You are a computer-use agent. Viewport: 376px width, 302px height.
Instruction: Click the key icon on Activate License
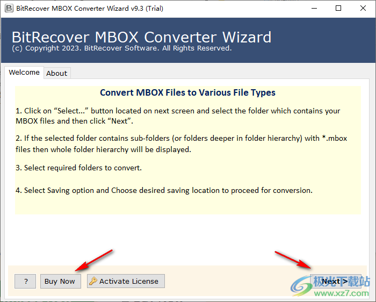point(93,281)
